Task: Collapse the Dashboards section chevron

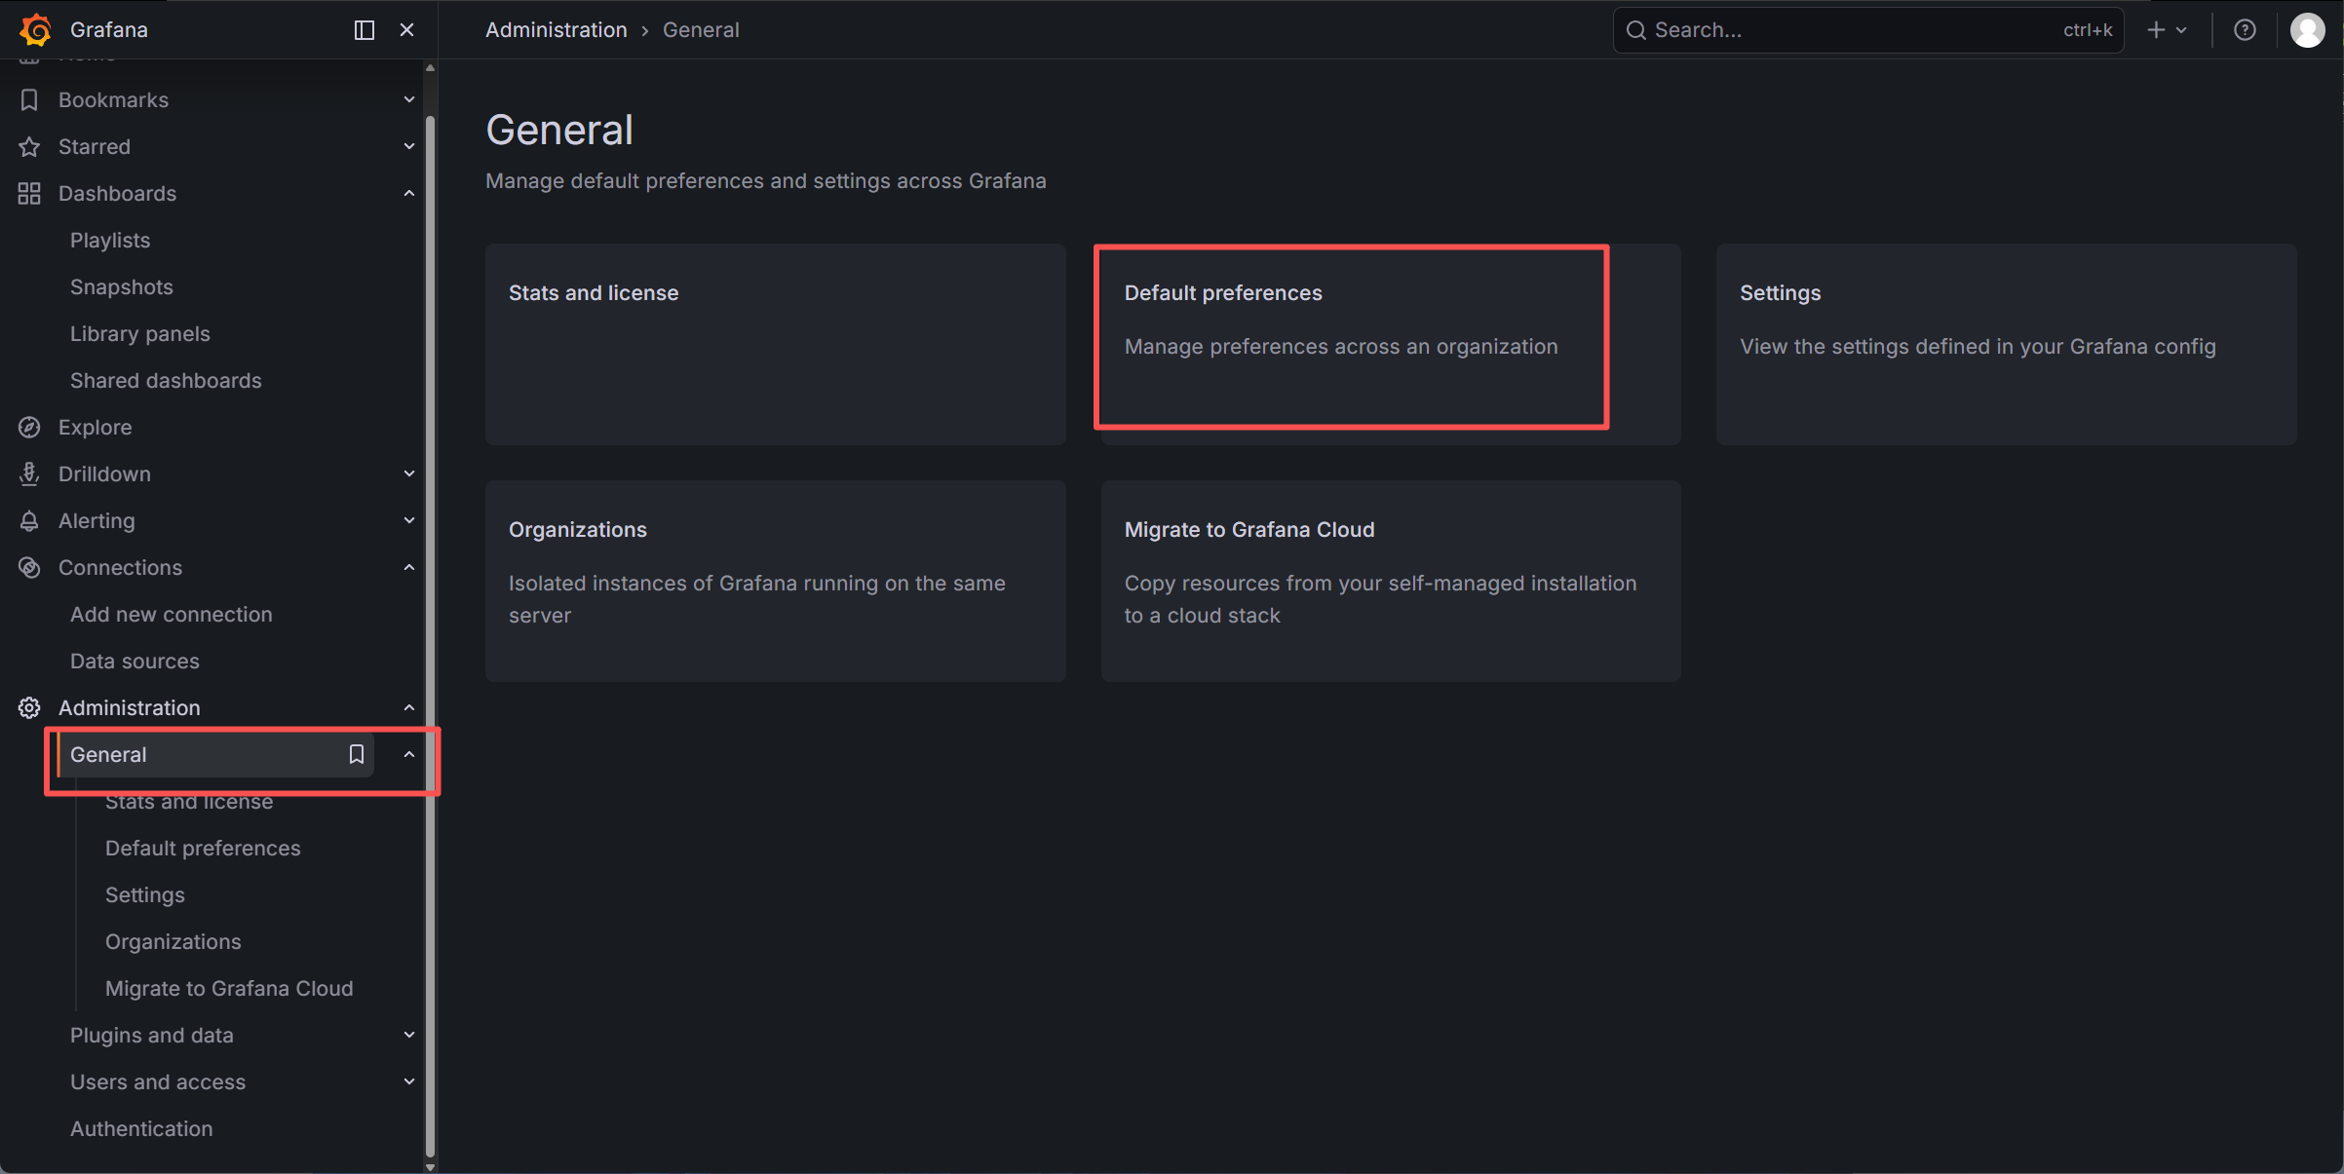Action: point(409,194)
